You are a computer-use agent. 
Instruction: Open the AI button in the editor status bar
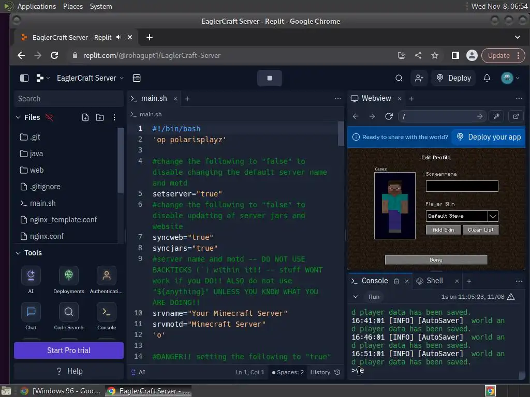(138, 372)
